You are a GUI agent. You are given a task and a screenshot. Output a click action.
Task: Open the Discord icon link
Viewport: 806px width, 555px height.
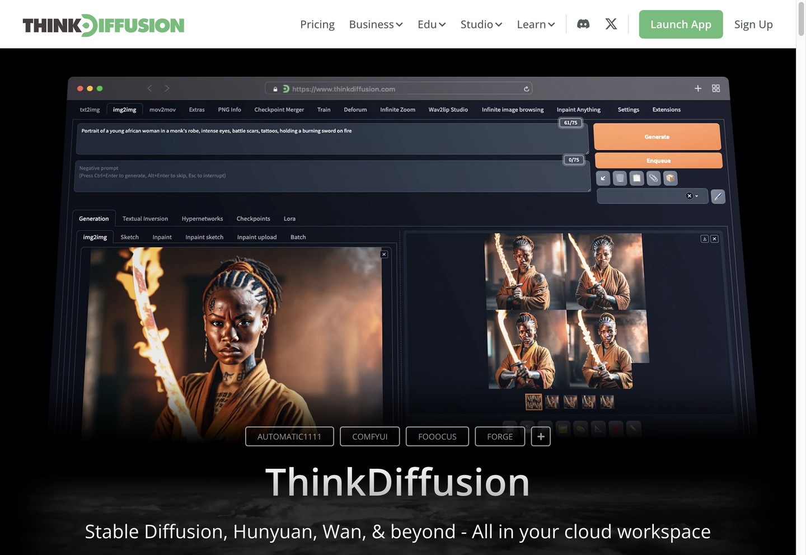583,24
